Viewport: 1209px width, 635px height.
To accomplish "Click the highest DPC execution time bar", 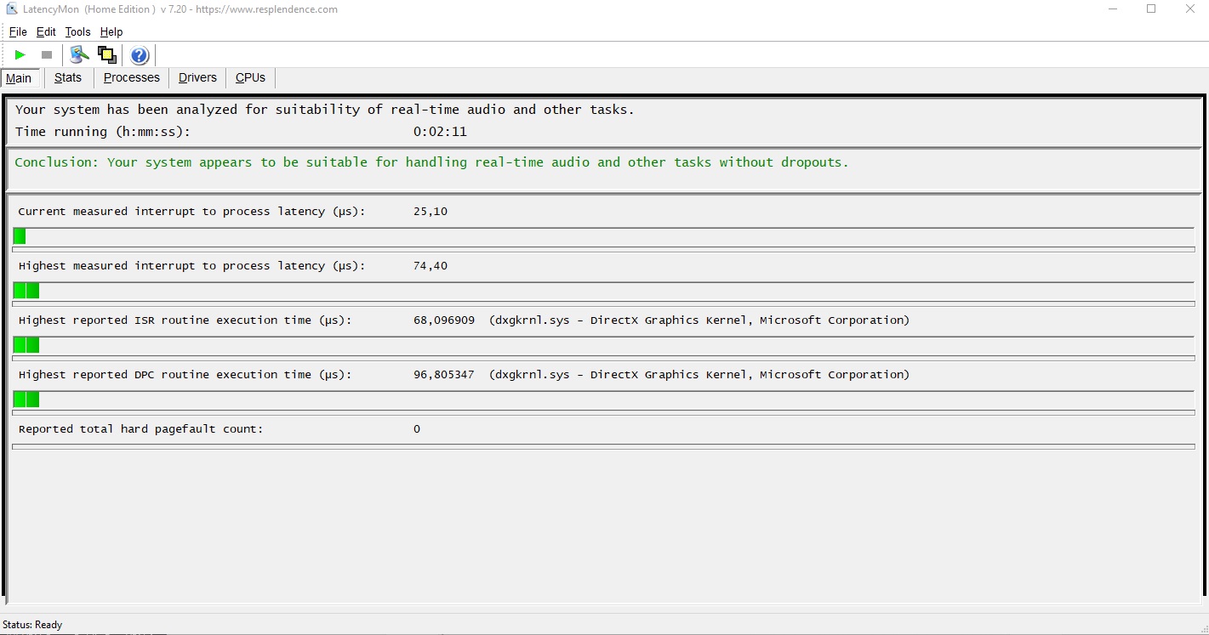I will click(603, 400).
